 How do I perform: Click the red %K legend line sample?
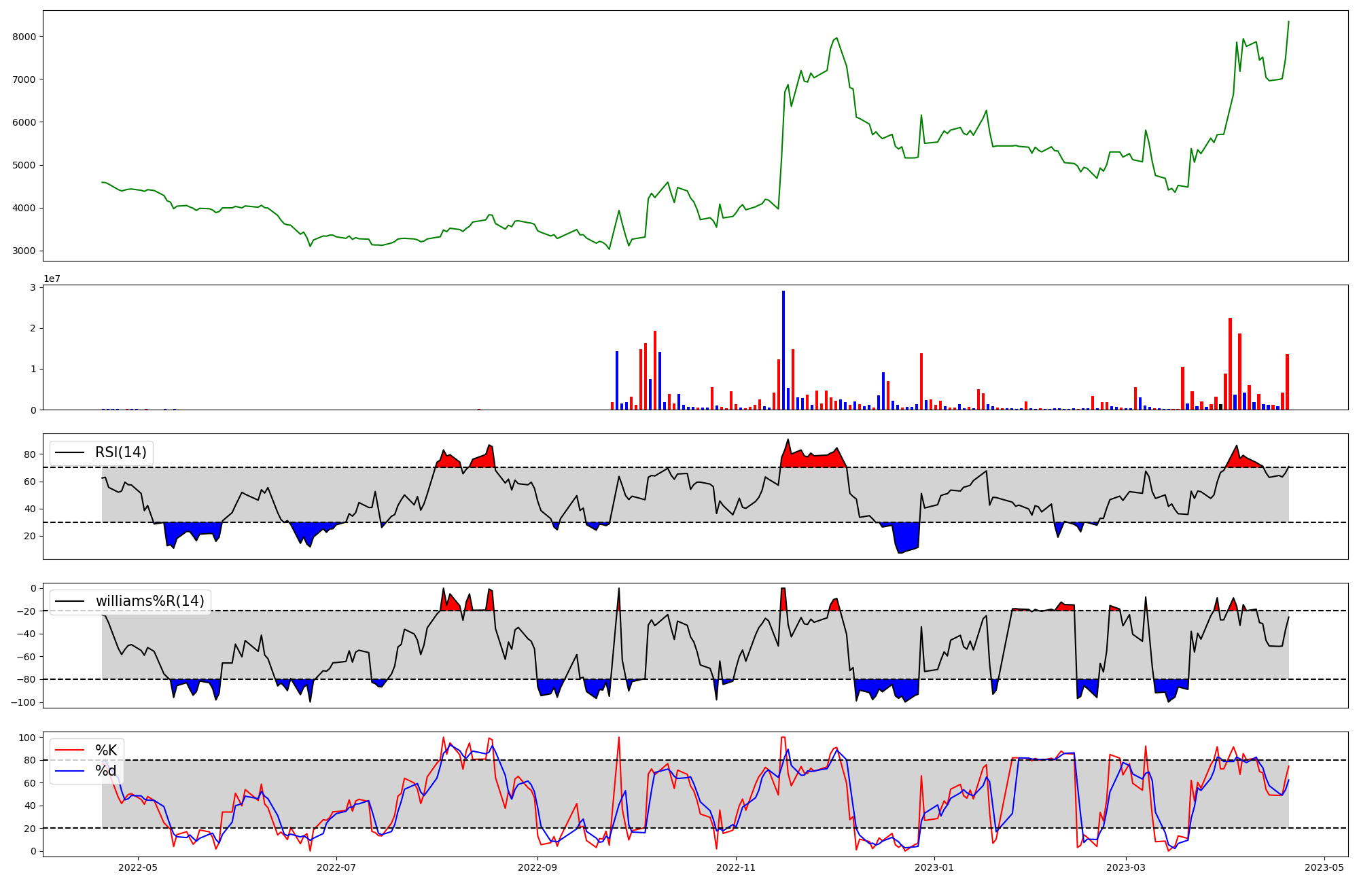coord(69,751)
